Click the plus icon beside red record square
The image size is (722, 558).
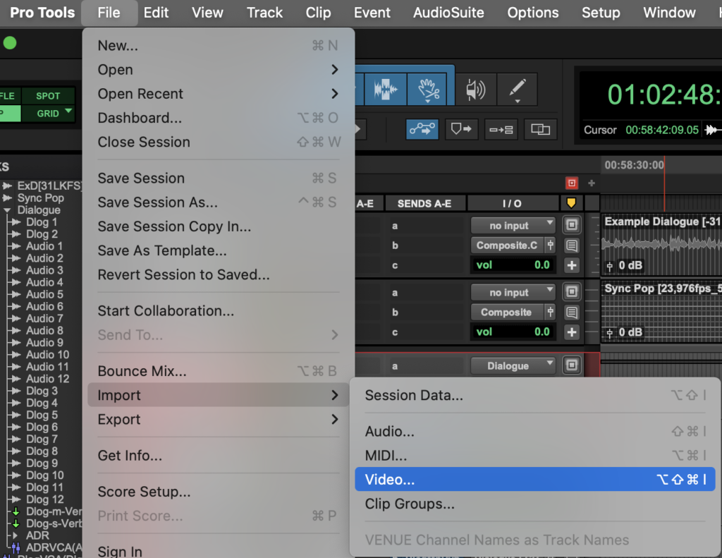pos(591,183)
